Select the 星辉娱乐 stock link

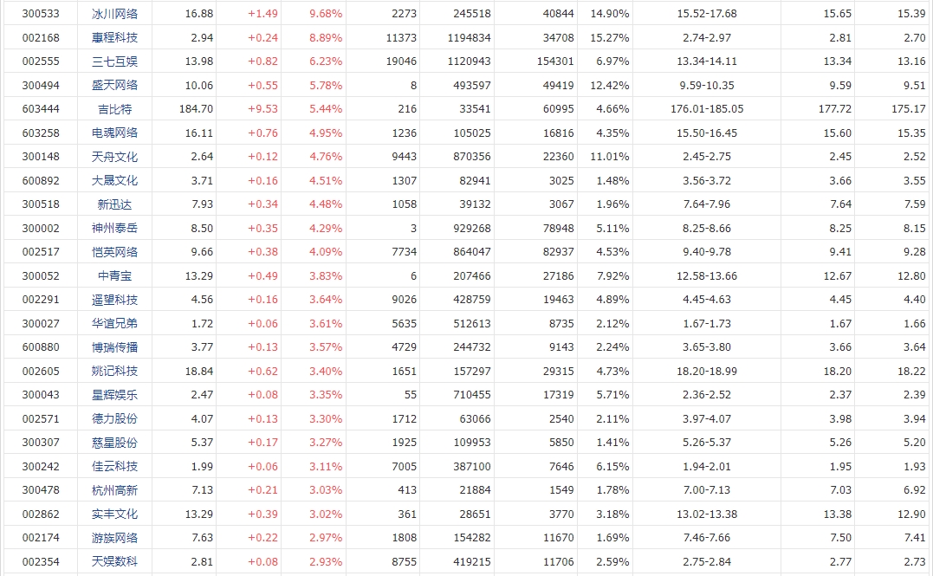click(x=114, y=394)
